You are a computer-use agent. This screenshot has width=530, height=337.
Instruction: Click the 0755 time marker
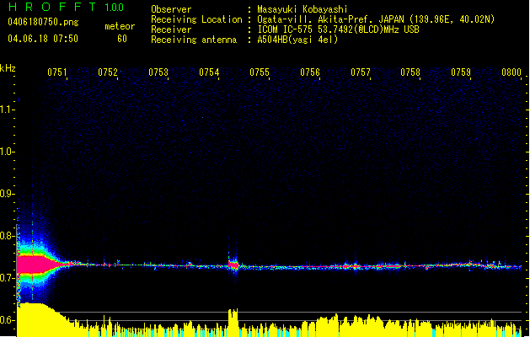(x=260, y=72)
